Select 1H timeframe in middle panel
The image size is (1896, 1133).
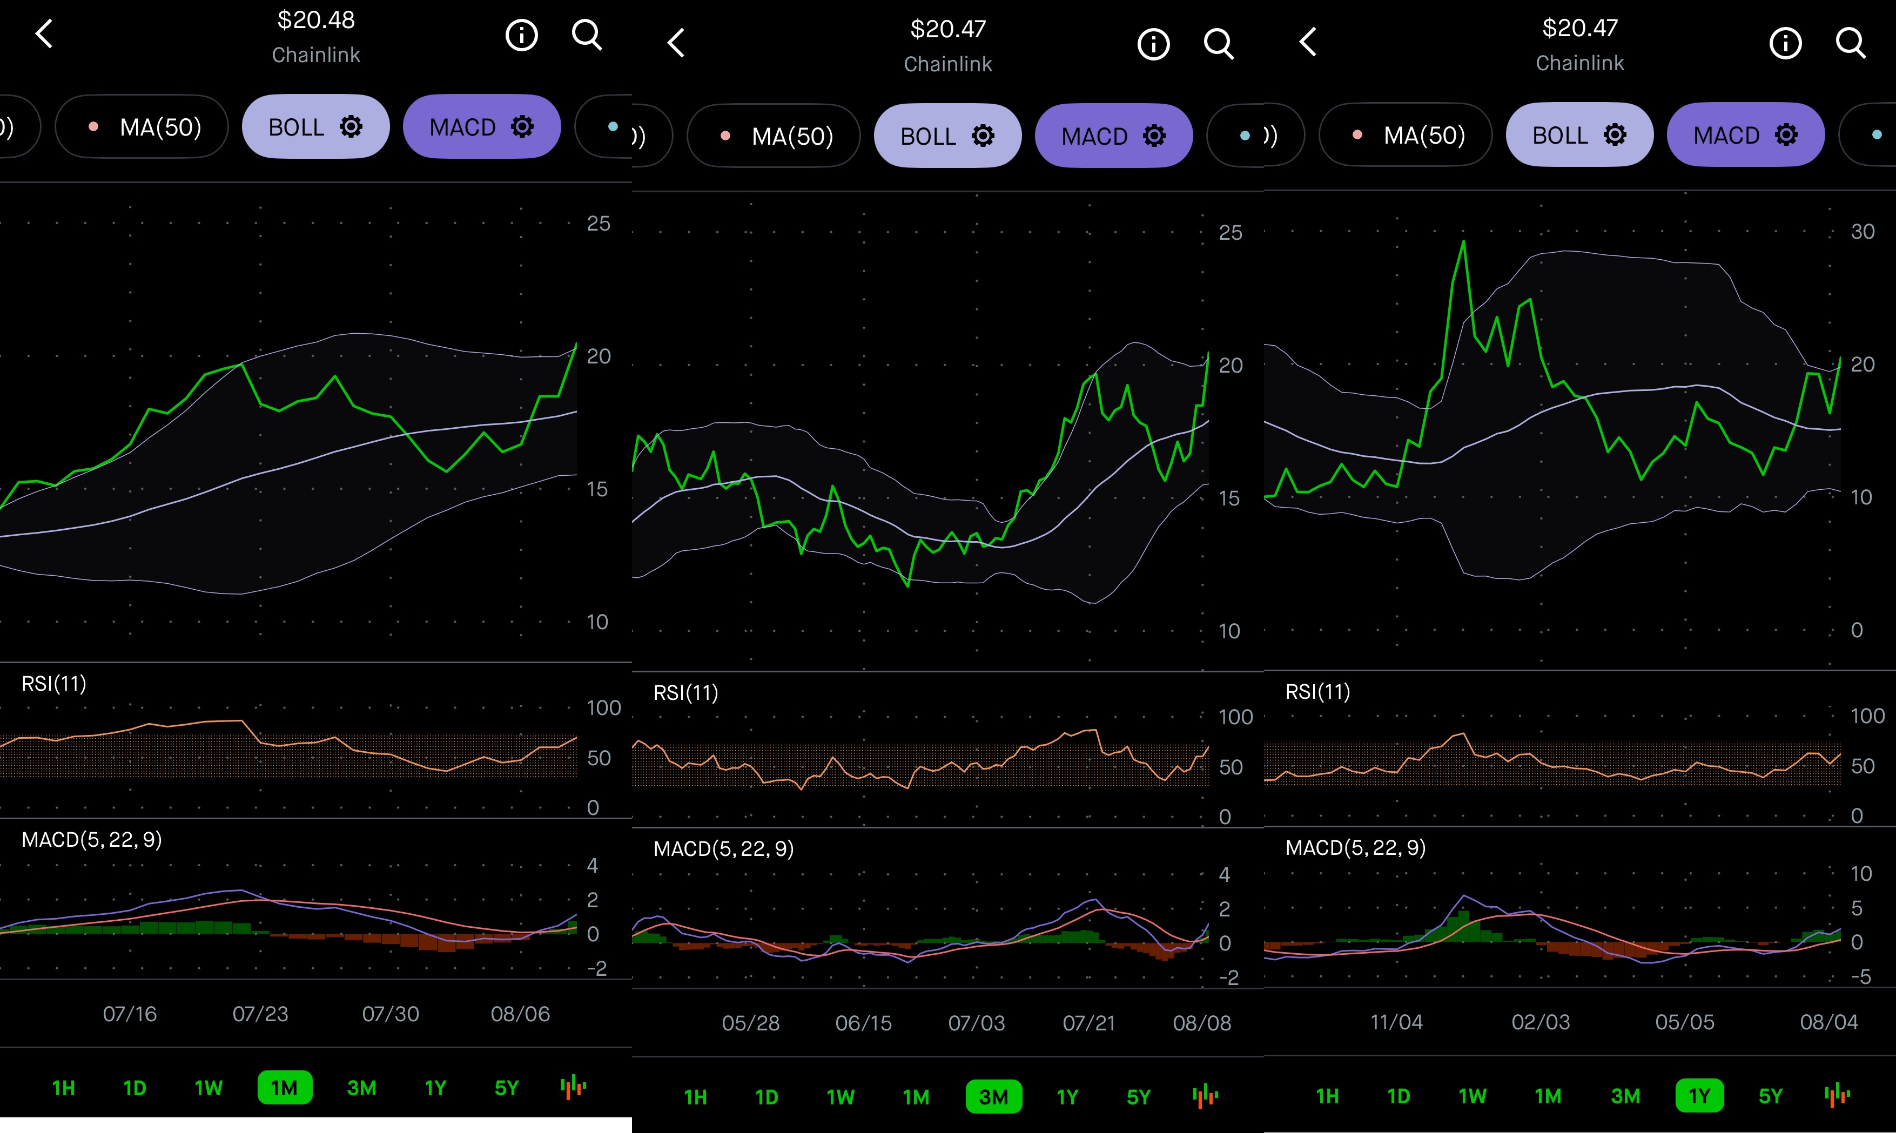tap(696, 1096)
